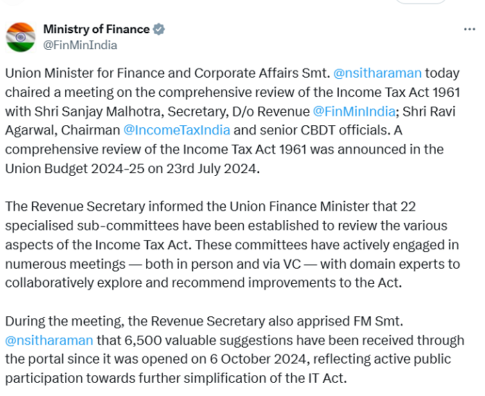Click the Ministry of Finance profile avatar
The image size is (485, 396).
pos(21,37)
